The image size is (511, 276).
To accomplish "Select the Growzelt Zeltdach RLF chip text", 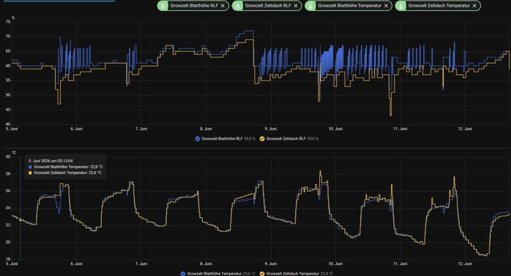I will click(x=268, y=6).
